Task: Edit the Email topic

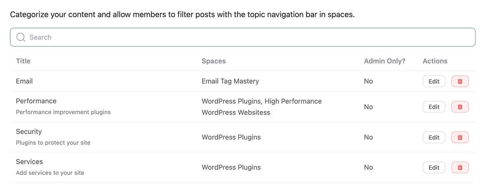Action: coord(434,81)
